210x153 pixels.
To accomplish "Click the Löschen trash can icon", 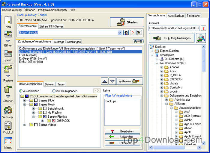I will (8, 89).
